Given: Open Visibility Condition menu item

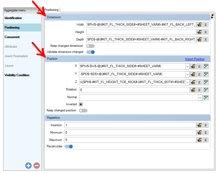Looking at the screenshot, I should [17, 75].
